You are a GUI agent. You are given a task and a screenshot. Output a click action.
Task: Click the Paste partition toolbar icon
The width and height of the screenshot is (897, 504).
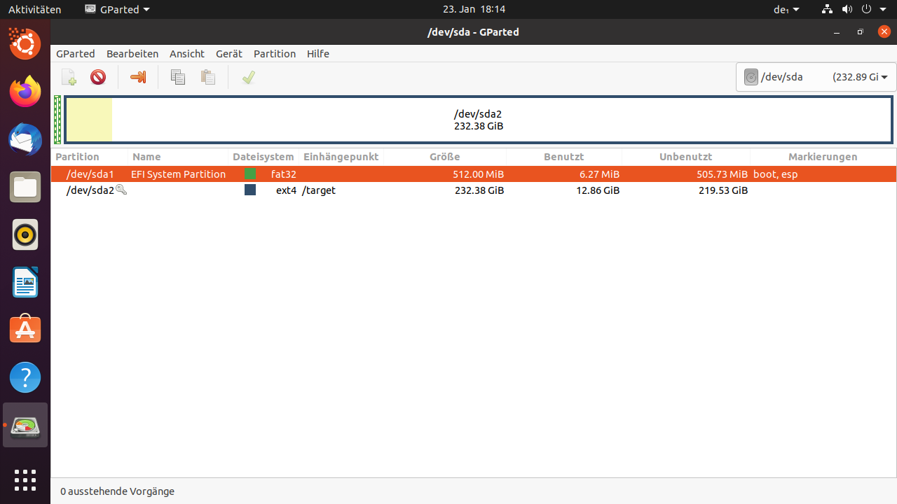point(208,77)
